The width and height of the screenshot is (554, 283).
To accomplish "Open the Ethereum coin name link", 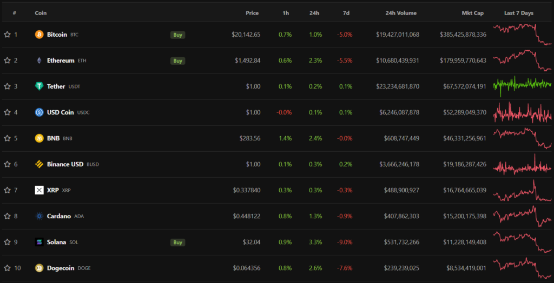I will [61, 60].
